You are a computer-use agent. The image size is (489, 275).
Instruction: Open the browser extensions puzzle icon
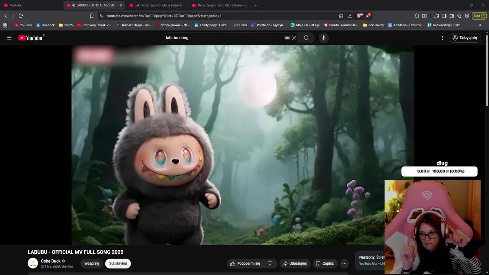pyautogui.click(x=416, y=16)
